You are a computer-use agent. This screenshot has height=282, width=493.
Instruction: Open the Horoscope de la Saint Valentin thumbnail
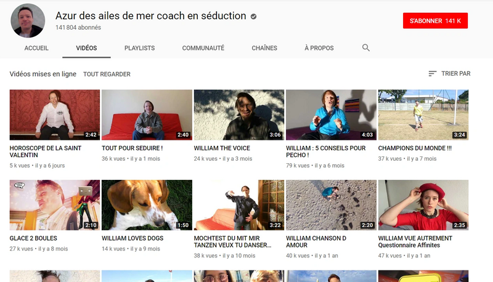(x=55, y=115)
